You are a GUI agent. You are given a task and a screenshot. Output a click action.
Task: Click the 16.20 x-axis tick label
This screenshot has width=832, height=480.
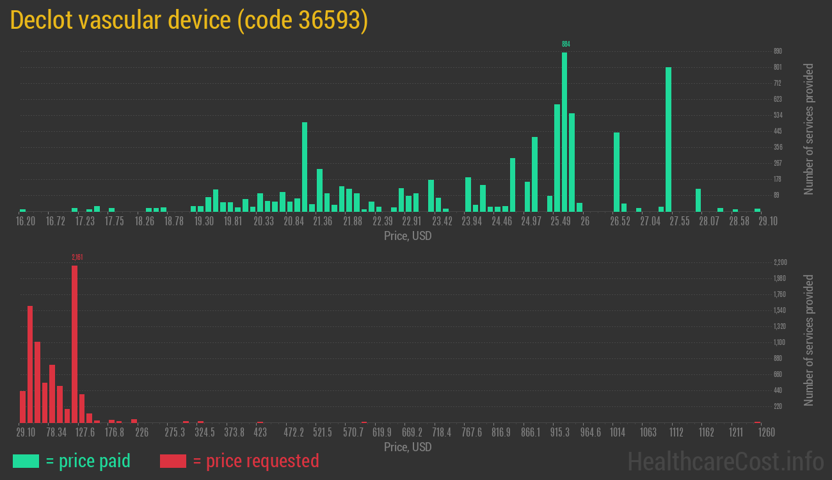pyautogui.click(x=26, y=221)
